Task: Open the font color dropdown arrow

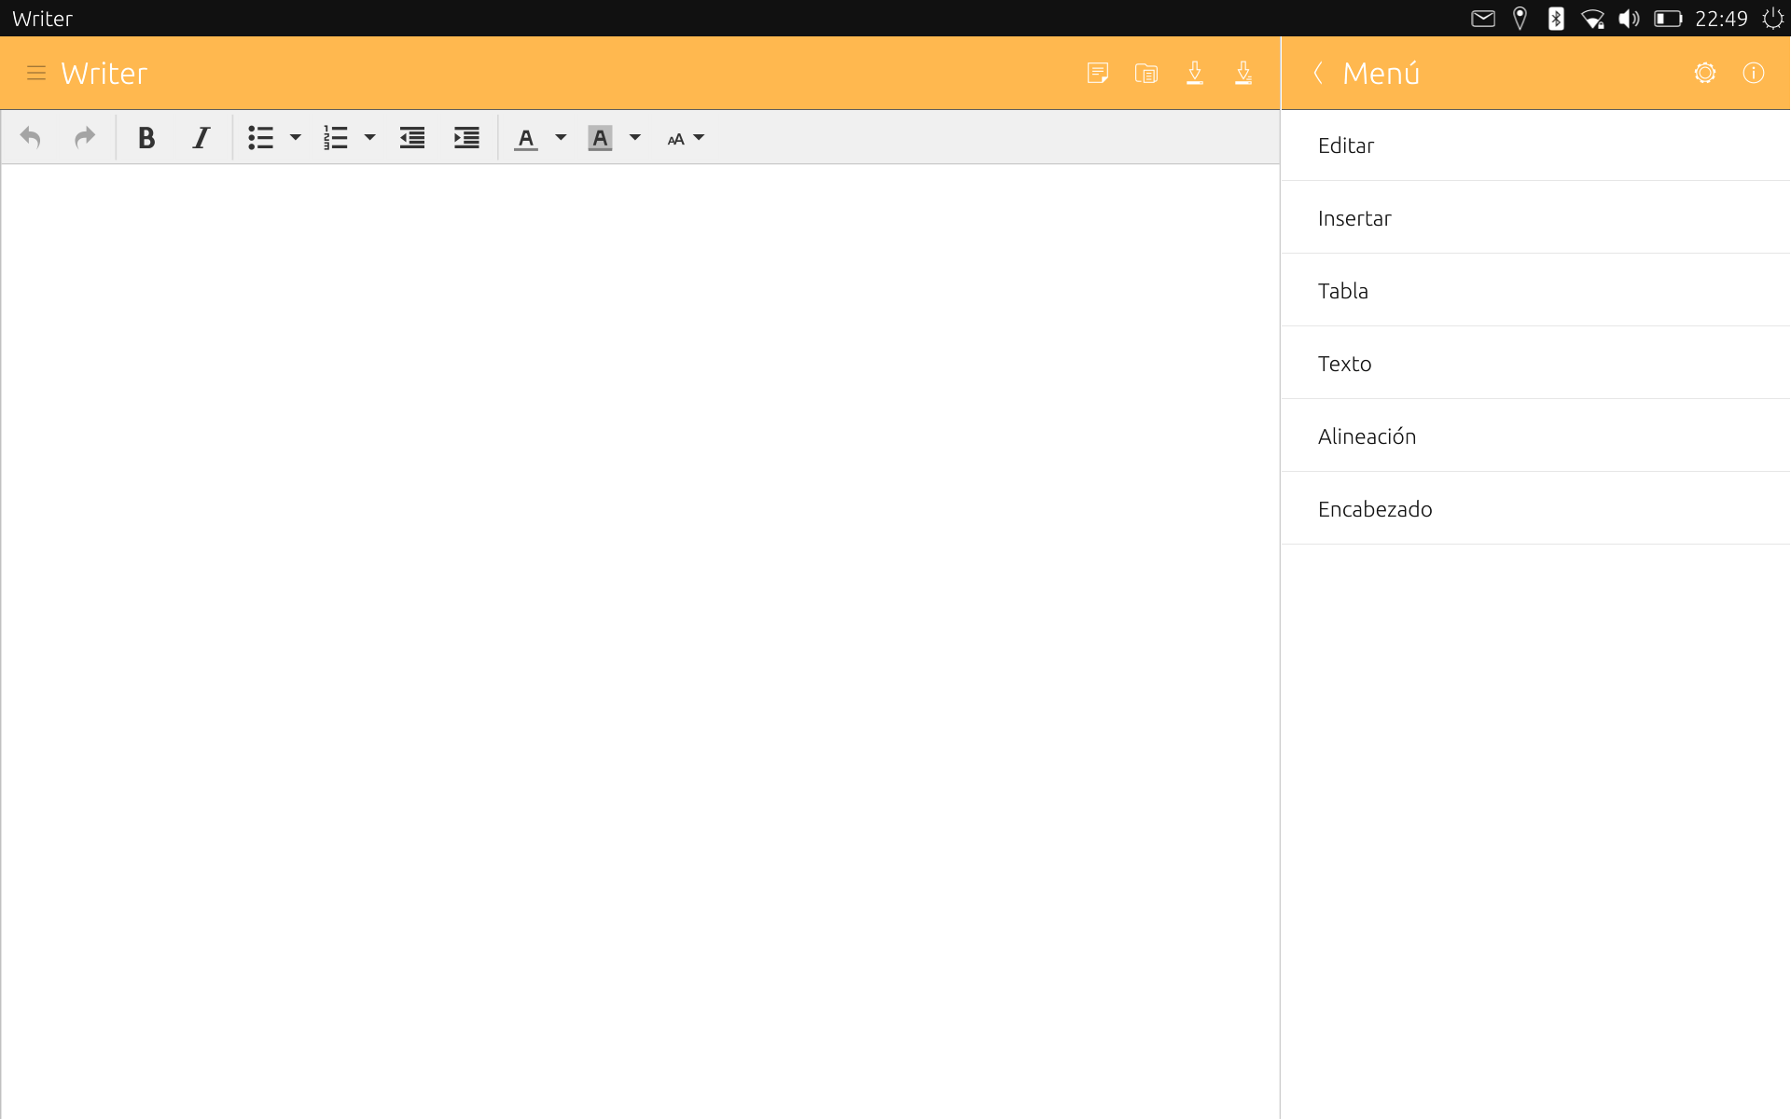Action: [561, 138]
